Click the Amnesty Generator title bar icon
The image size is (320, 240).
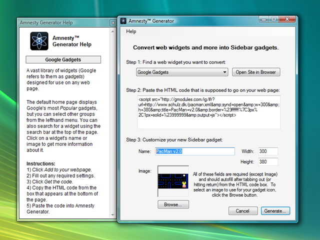(x=123, y=21)
